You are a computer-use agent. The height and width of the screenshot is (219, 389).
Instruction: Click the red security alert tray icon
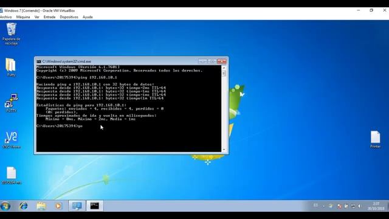[339, 206]
